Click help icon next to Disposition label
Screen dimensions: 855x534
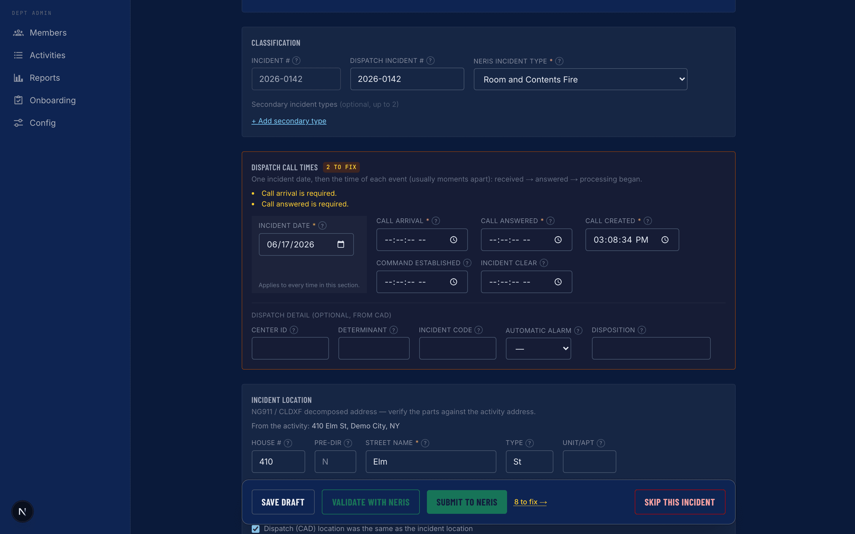(642, 330)
